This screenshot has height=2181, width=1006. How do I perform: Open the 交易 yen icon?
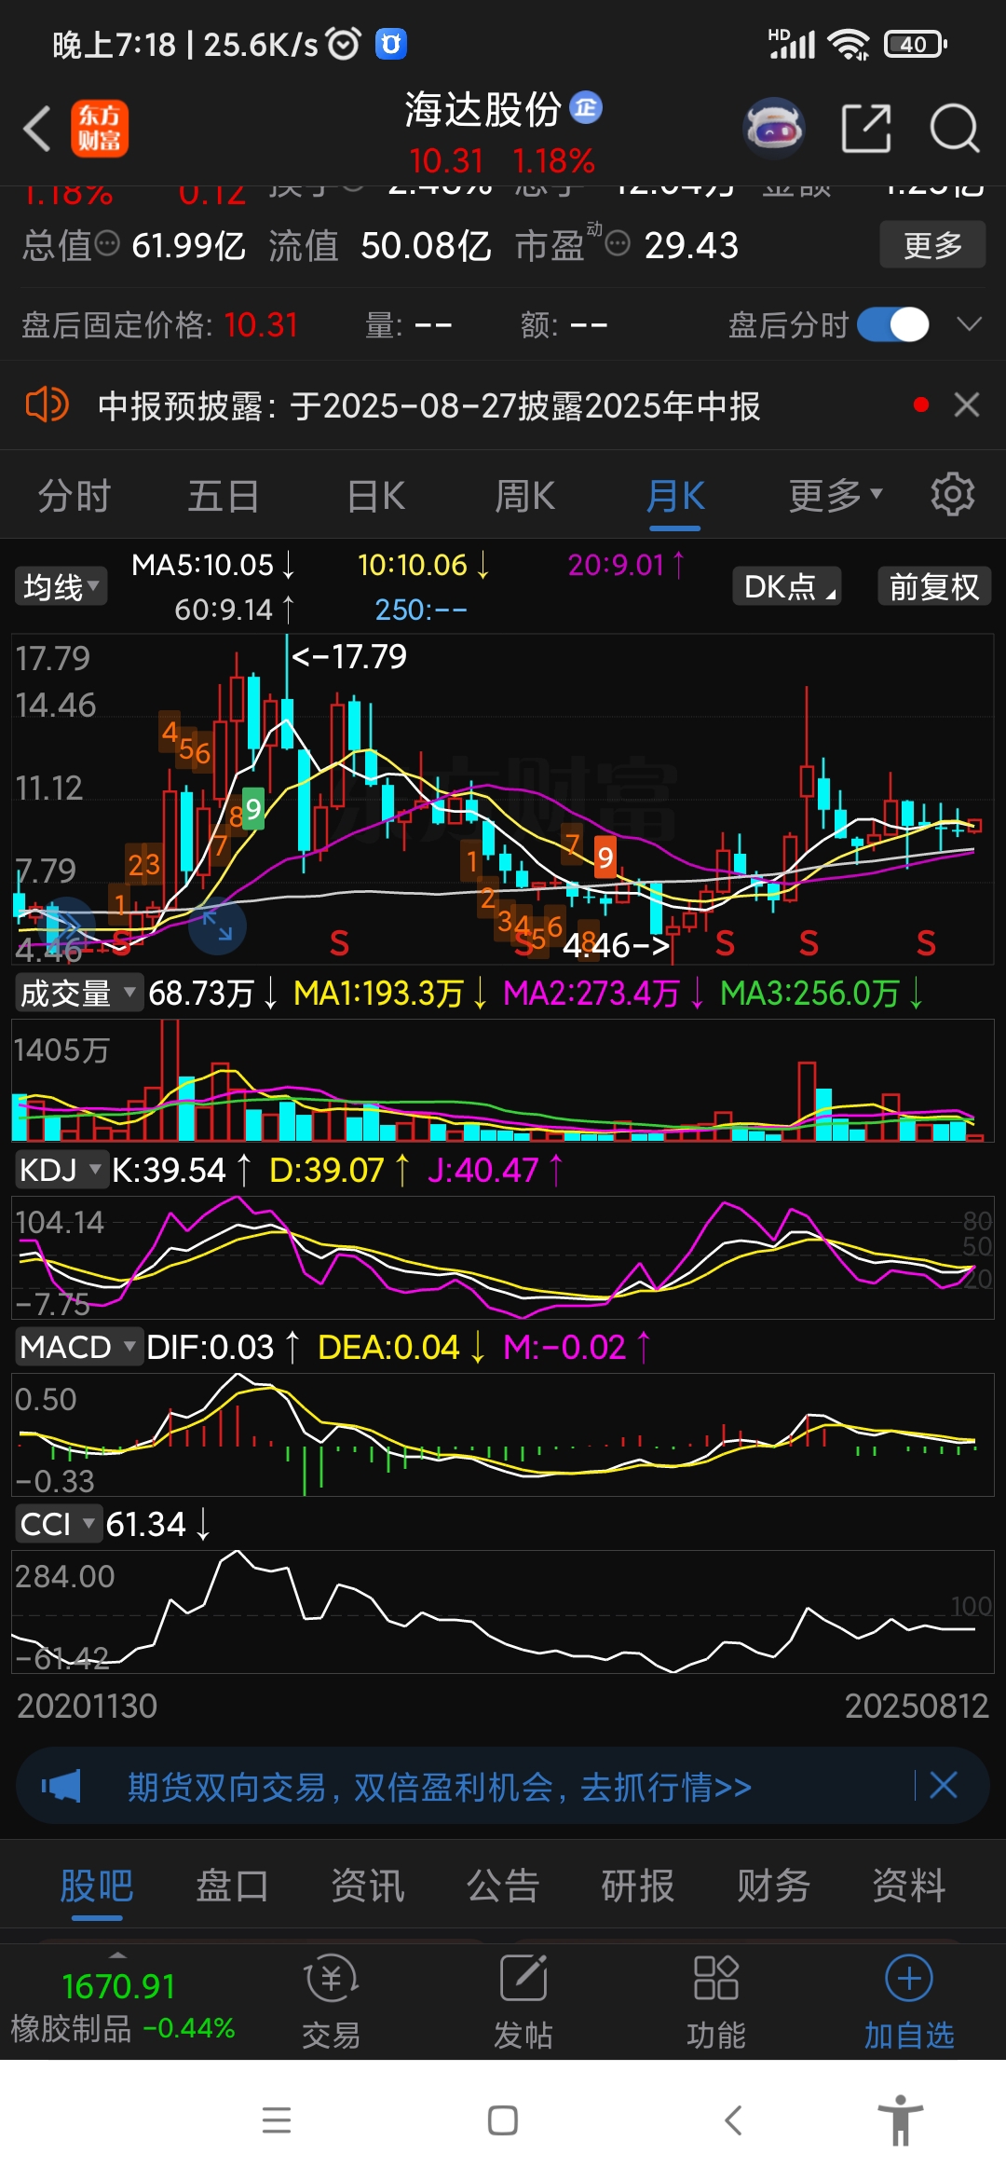331,1978
